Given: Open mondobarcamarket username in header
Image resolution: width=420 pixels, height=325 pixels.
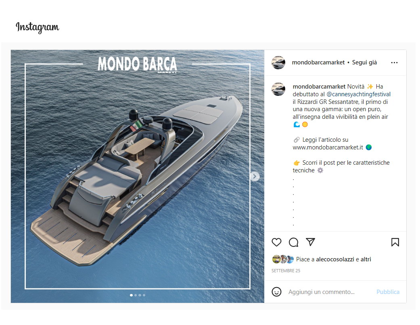Looking at the screenshot, I should [x=318, y=62].
